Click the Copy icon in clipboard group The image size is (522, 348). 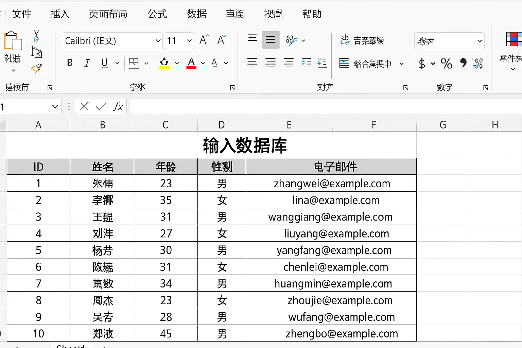(36, 52)
